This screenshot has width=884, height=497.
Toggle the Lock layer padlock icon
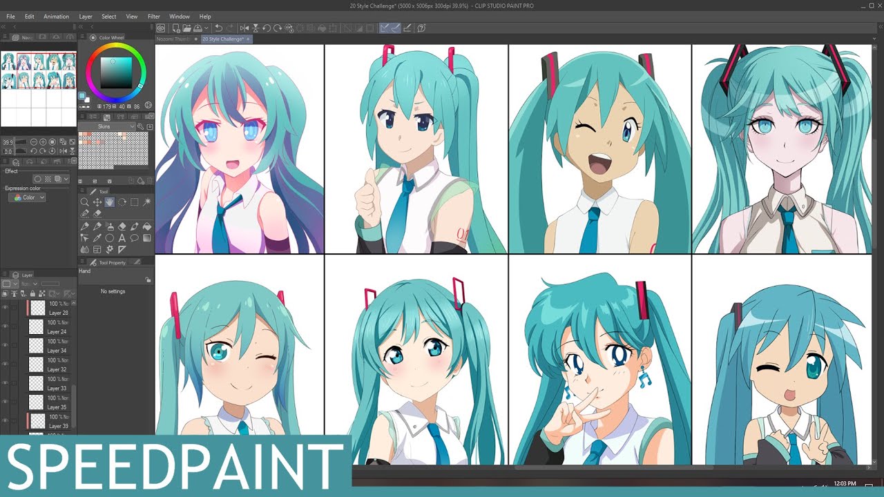coord(32,294)
